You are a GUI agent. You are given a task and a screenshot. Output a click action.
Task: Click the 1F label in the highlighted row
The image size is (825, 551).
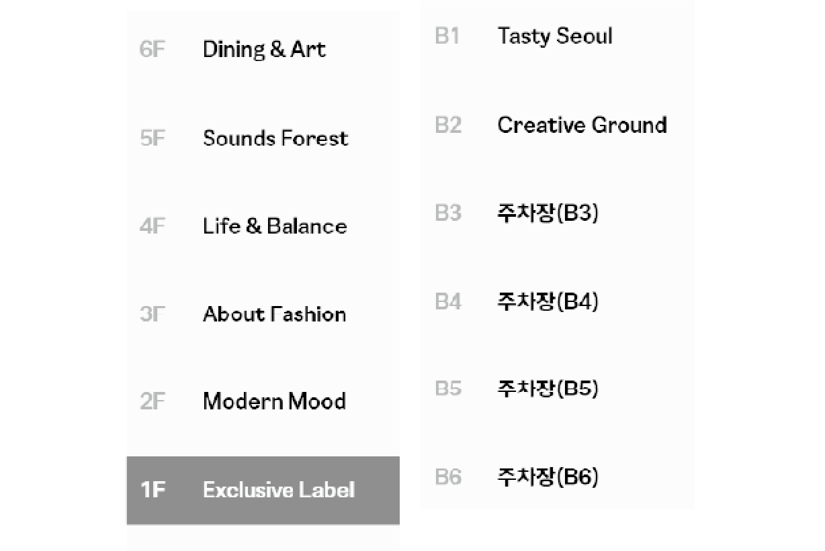153,491
